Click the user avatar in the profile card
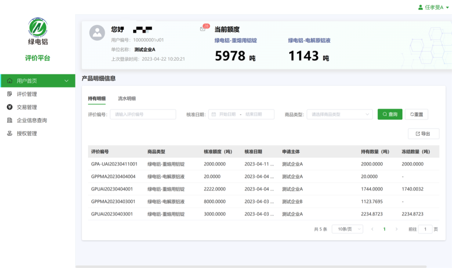Image resolution: width=452 pixels, height=268 pixels. 97,33
